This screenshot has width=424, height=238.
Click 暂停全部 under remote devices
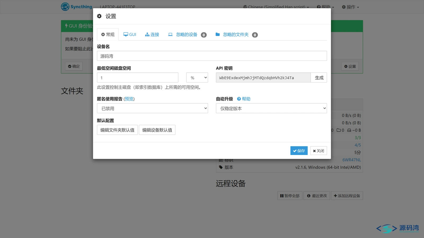290,196
